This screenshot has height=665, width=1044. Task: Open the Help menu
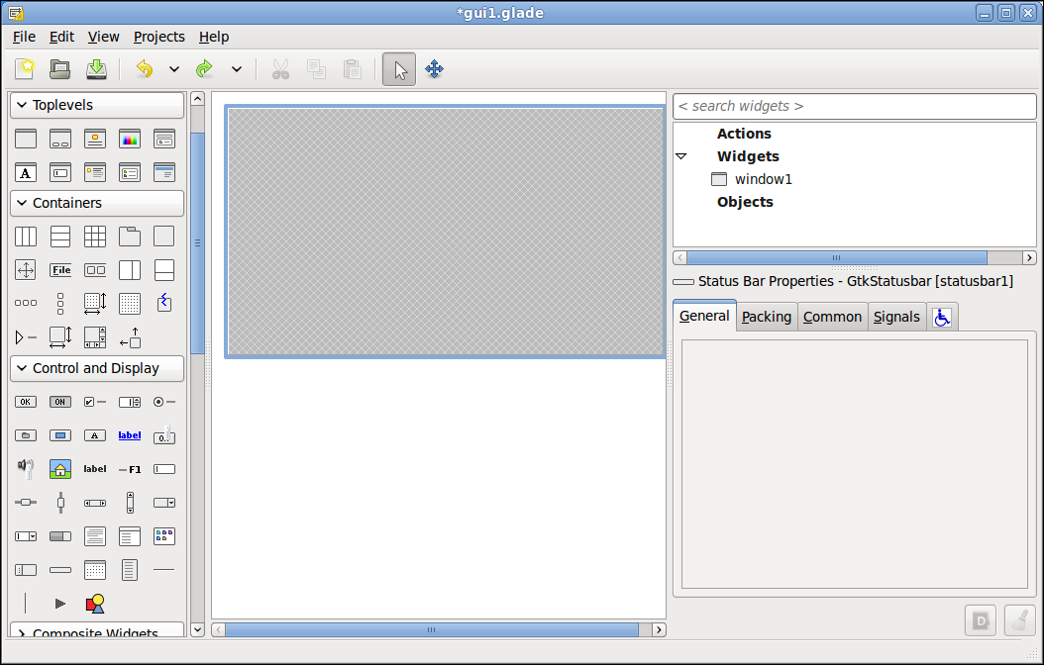[x=214, y=37]
